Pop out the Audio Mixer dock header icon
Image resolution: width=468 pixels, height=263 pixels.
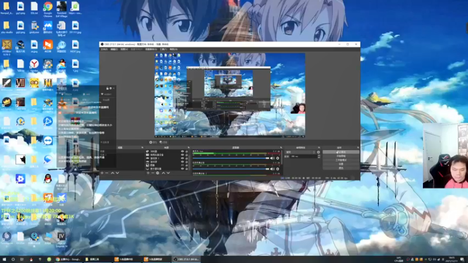281,148
